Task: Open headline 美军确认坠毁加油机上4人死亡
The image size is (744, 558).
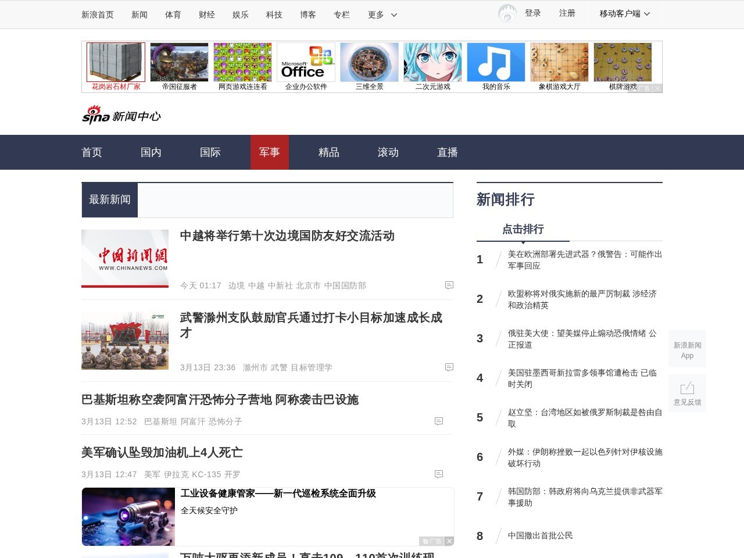Action: [162, 452]
